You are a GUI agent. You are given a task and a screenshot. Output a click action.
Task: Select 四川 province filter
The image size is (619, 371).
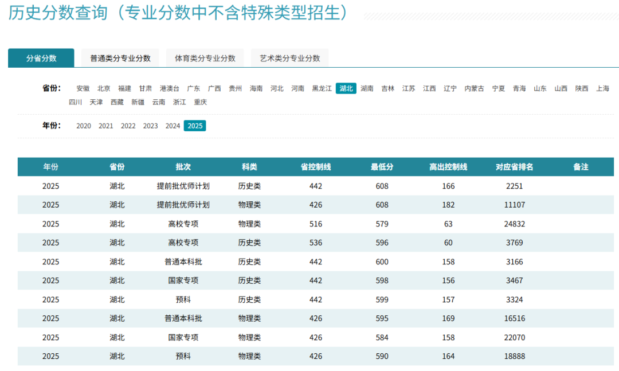(75, 102)
